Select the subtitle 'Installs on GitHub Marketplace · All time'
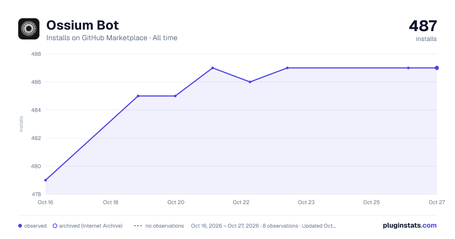Screen dimensions: 455x239 point(112,38)
